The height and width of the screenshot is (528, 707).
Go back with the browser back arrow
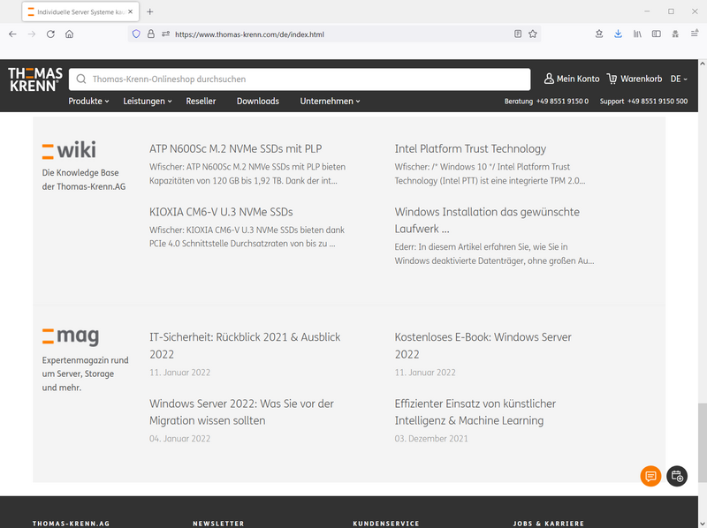click(x=12, y=34)
